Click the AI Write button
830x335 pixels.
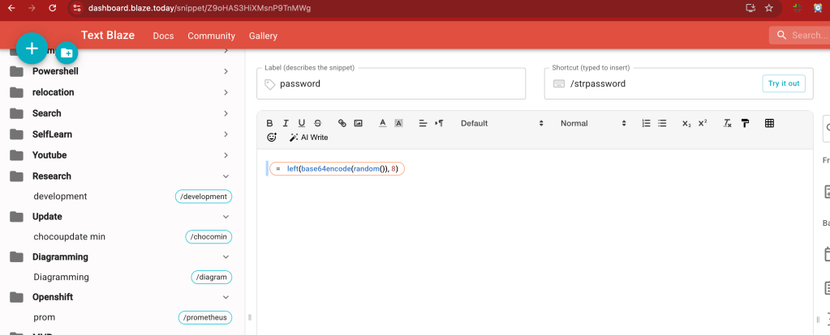click(x=308, y=138)
